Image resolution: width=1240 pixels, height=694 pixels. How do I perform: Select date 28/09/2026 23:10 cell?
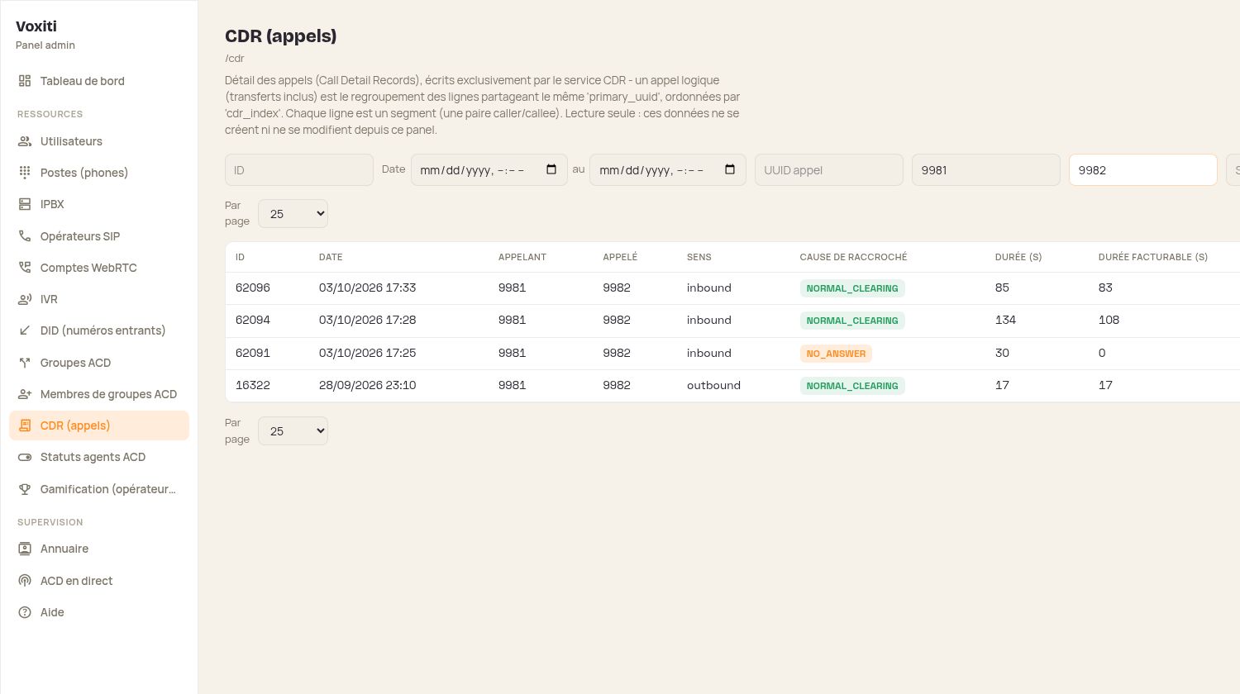[x=368, y=385]
